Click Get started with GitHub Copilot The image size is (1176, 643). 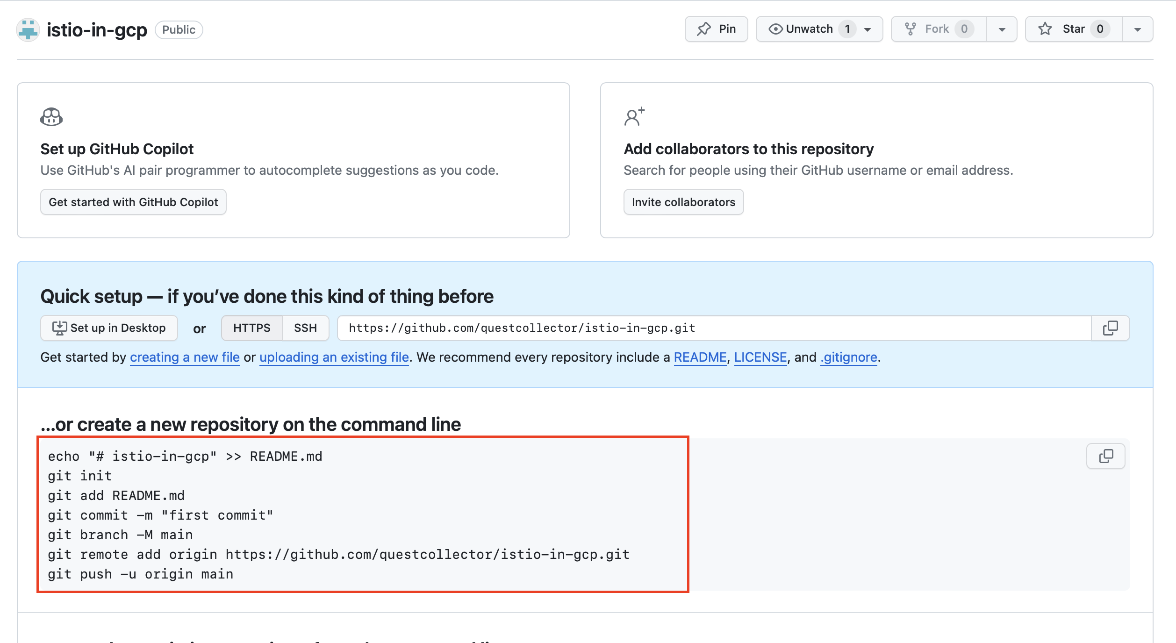click(x=133, y=202)
